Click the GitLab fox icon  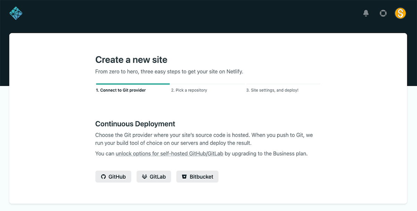coord(144,176)
